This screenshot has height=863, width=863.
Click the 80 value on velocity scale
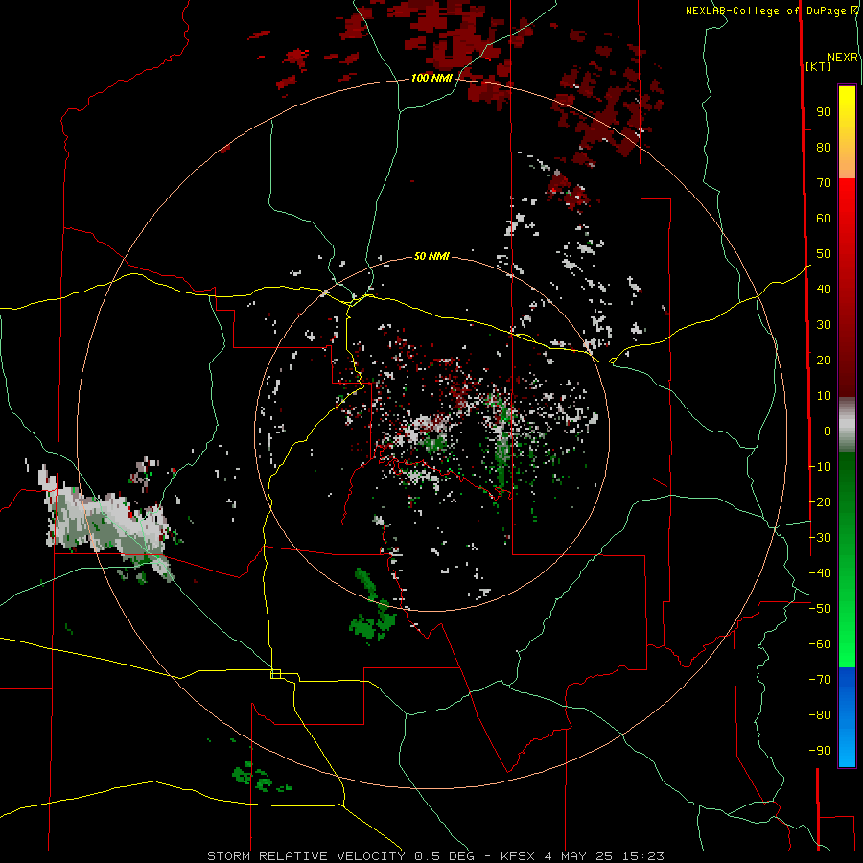point(824,147)
